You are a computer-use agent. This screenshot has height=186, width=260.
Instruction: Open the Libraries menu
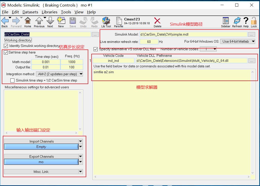(x=49, y=12)
